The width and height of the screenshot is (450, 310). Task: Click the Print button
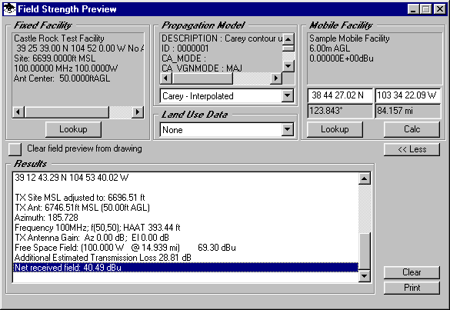tap(412, 288)
